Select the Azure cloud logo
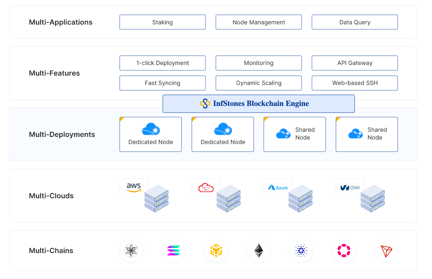The width and height of the screenshot is (432, 279). 278,187
